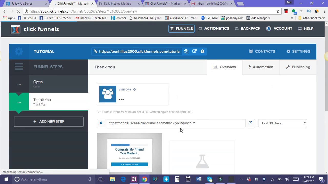Open the TVC-MAT bookmark
Image resolution: width=328 pixels, height=184 pixels.
[x=209, y=18]
